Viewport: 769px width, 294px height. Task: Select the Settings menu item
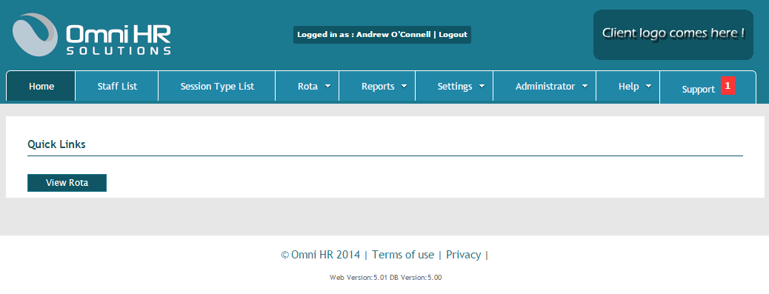tap(455, 86)
